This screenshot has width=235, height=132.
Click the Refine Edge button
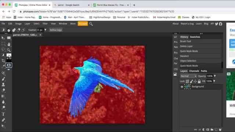56,30
